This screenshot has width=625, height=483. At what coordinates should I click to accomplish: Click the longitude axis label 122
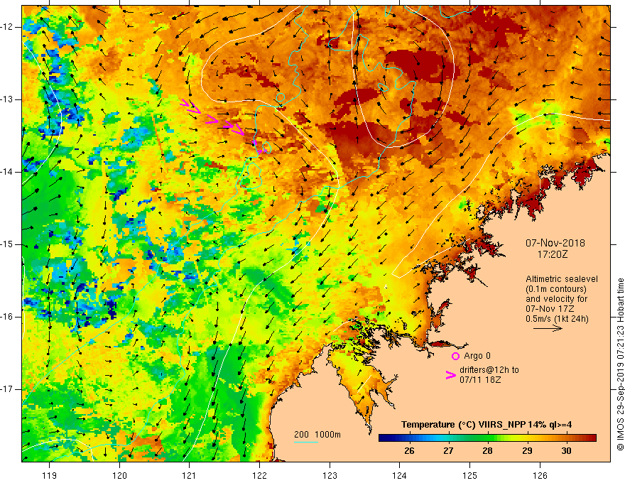[x=259, y=475]
